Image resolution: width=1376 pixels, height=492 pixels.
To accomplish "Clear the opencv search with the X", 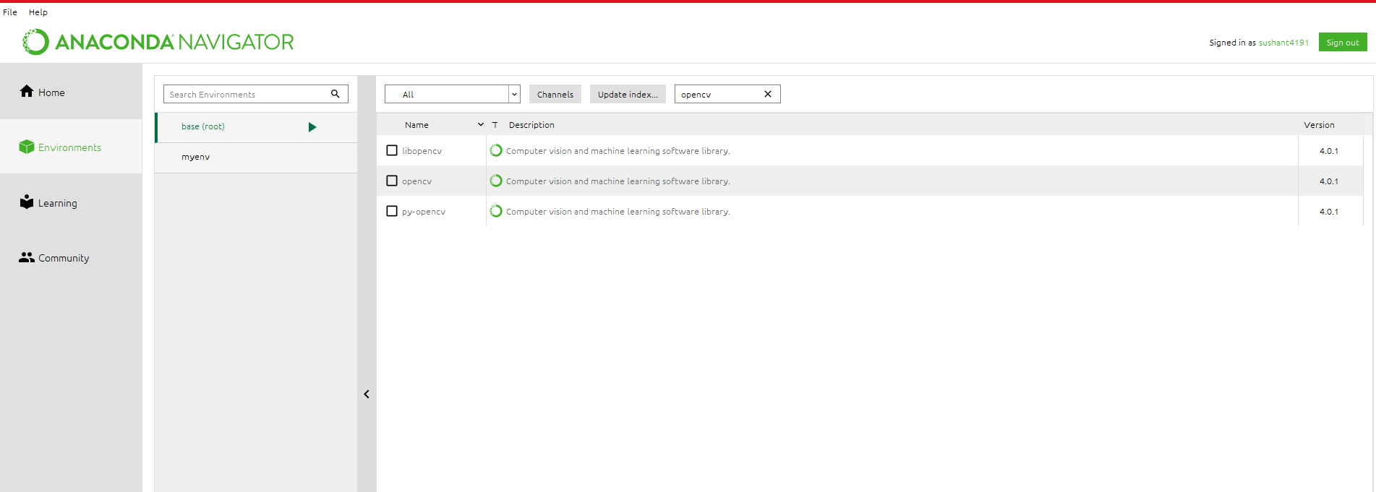I will click(768, 94).
